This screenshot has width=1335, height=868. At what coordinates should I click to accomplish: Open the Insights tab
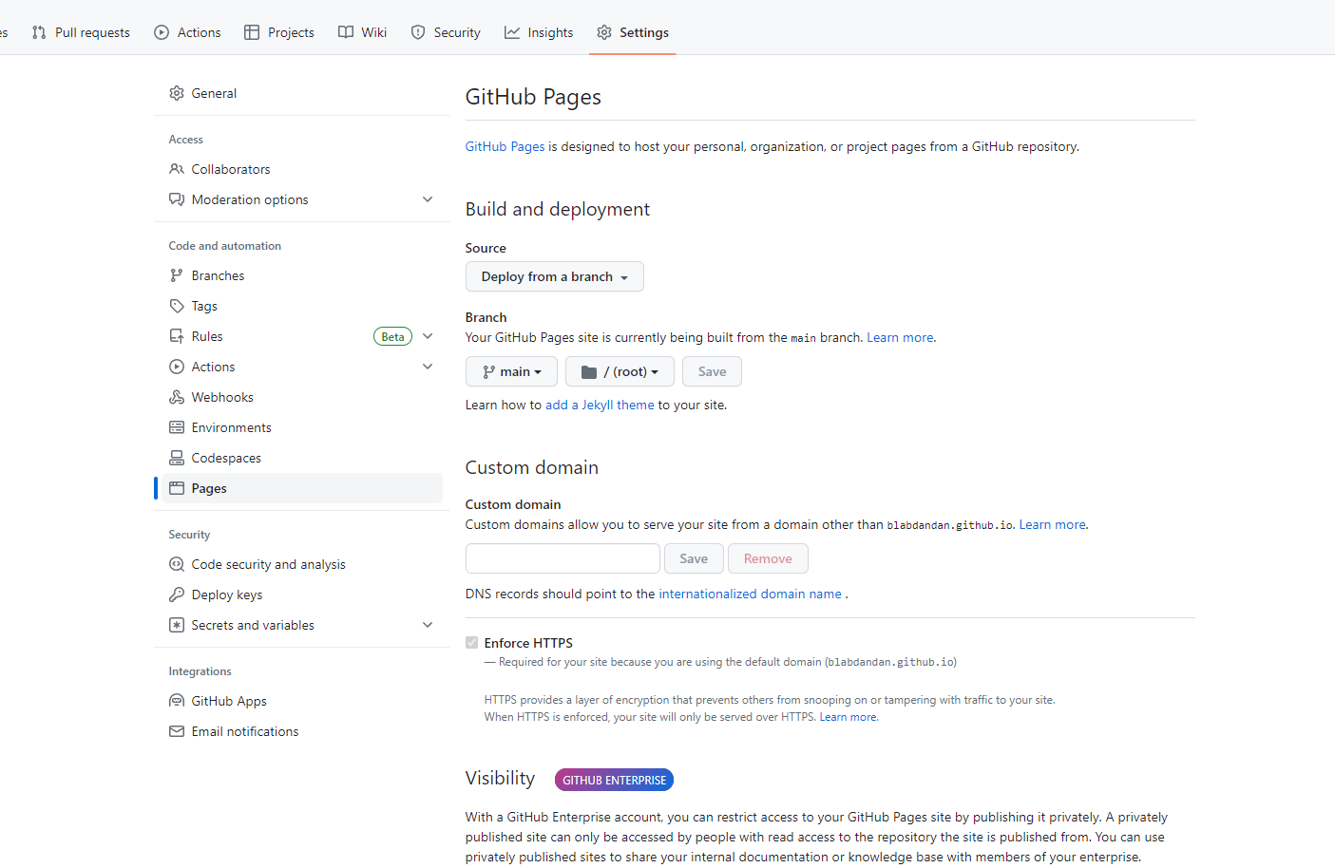[x=539, y=32]
